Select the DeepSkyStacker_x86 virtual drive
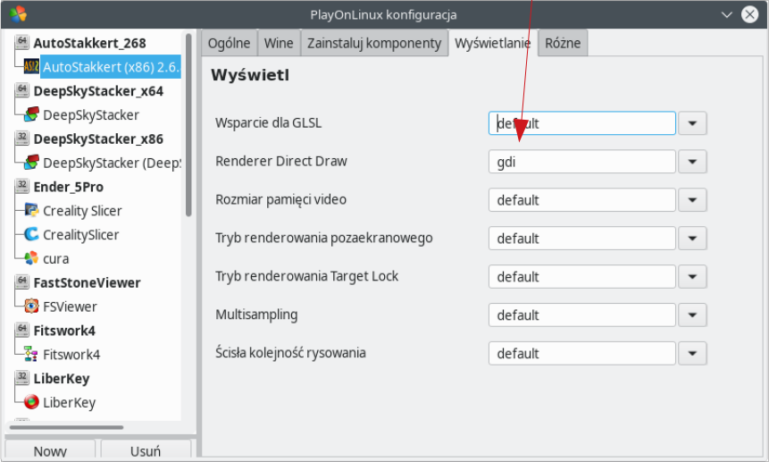The height and width of the screenshot is (462, 769). (x=98, y=139)
